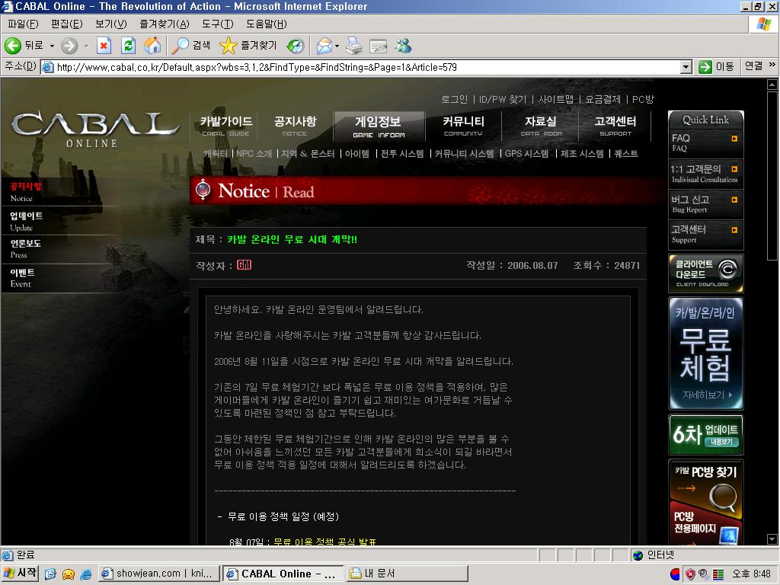Open the 시작 Start button
Screen dimensions: 780x585
click(x=20, y=574)
